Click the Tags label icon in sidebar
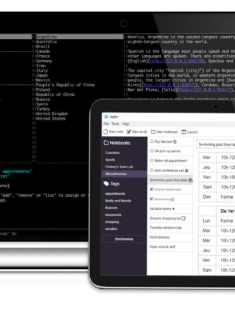This screenshot has height=311, width=235. point(106,183)
